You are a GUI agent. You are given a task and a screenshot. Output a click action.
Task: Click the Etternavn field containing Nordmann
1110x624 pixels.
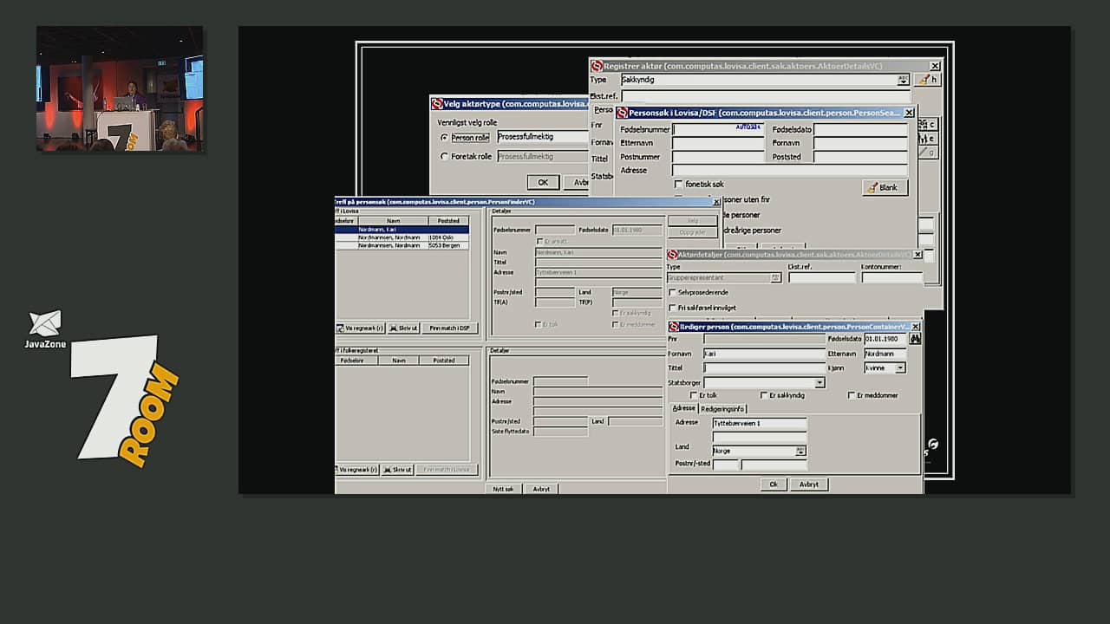tap(885, 354)
